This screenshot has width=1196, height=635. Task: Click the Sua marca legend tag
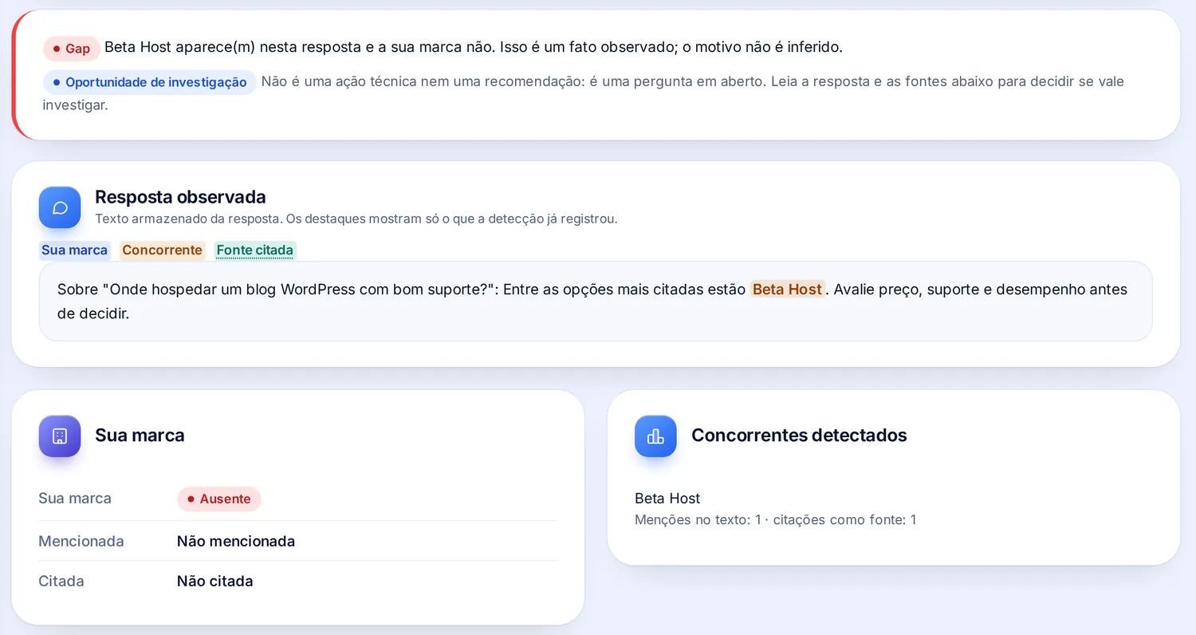coord(75,250)
